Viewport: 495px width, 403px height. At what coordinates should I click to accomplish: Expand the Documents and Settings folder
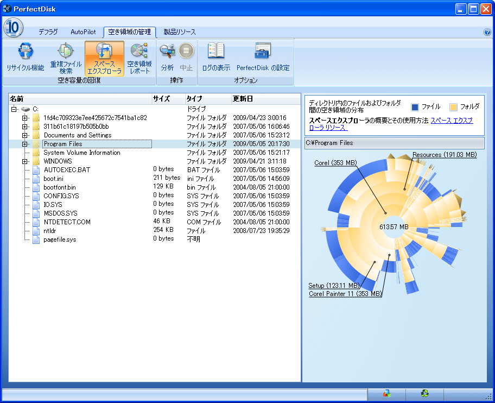click(x=24, y=135)
